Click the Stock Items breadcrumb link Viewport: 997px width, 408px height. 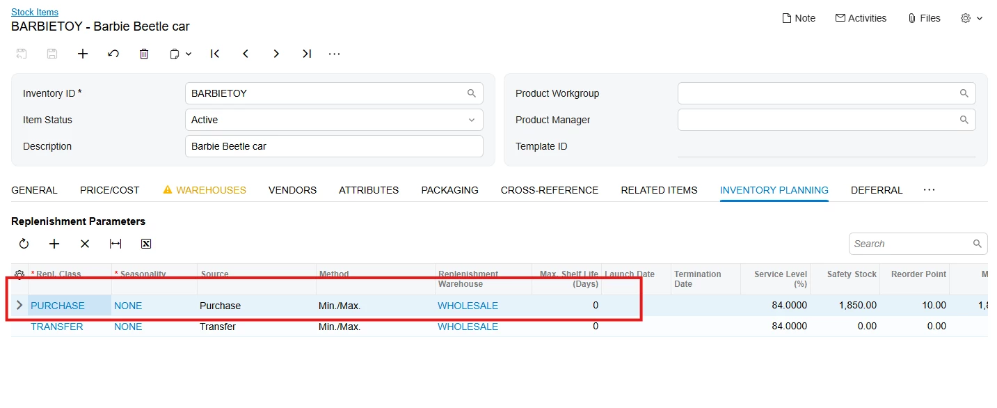click(35, 12)
